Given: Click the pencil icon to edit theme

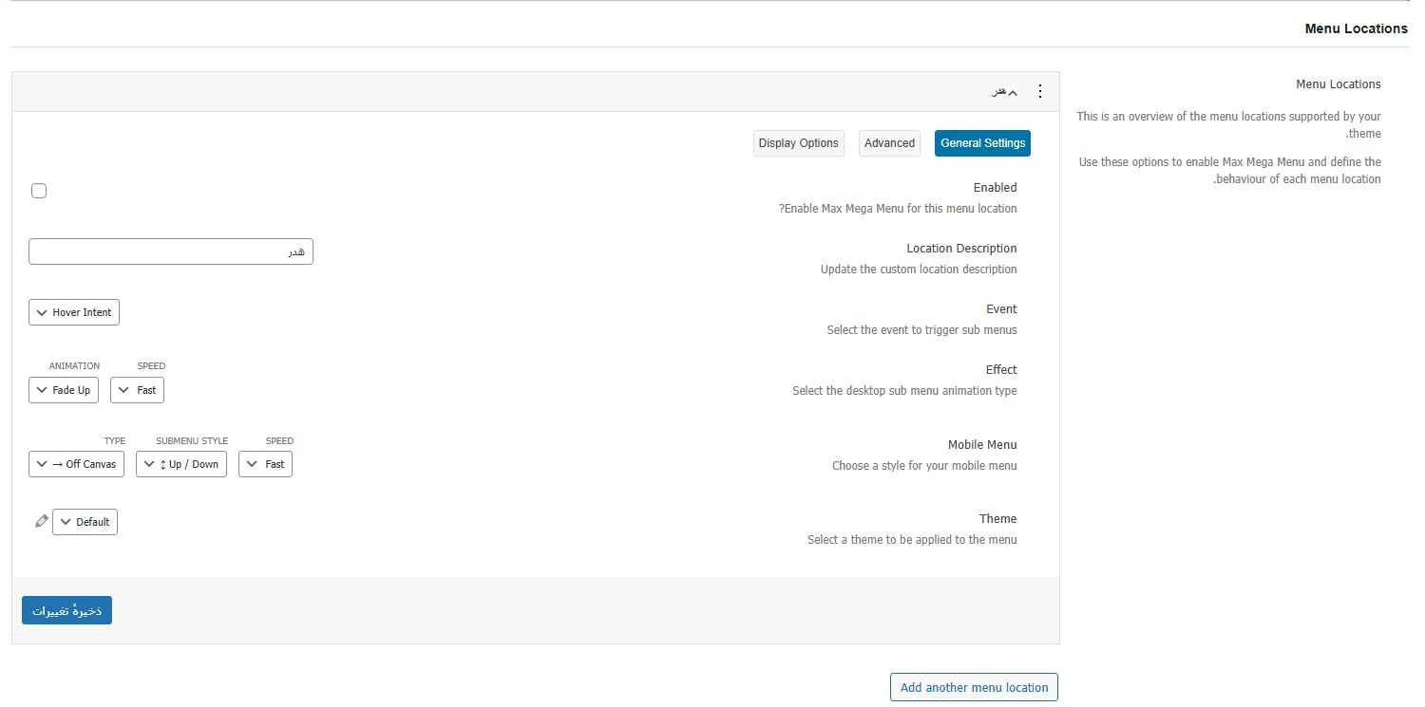Looking at the screenshot, I should pyautogui.click(x=41, y=521).
